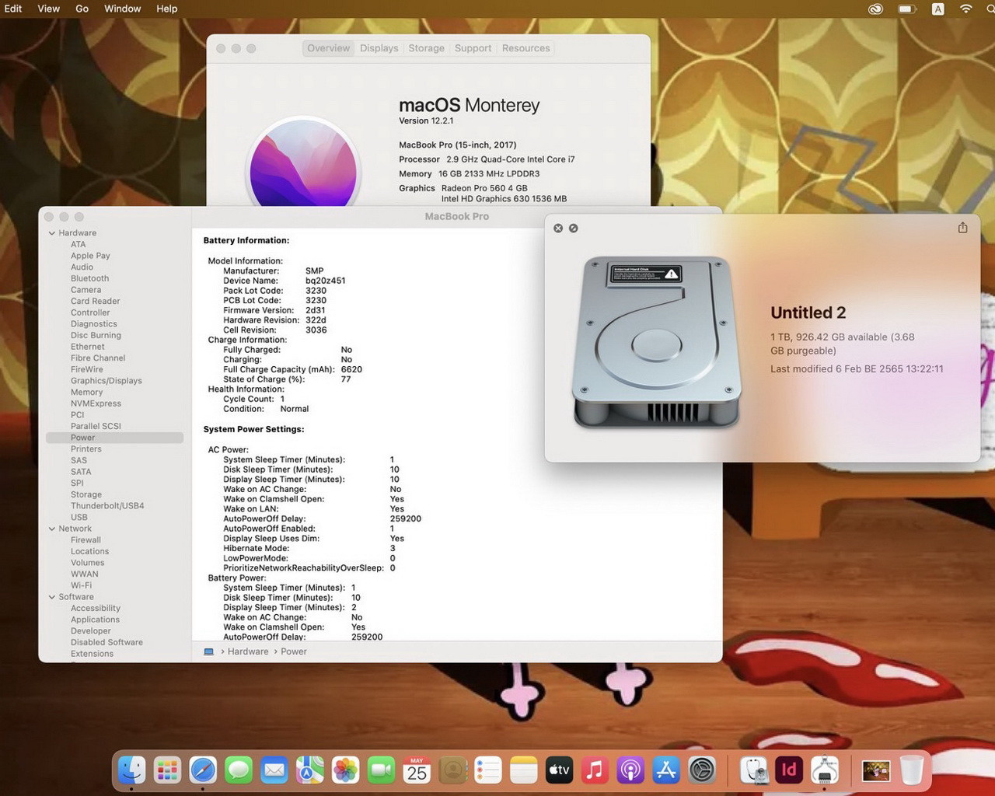Select Memory in the Hardware sidebar list
995x796 pixels.
(87, 393)
